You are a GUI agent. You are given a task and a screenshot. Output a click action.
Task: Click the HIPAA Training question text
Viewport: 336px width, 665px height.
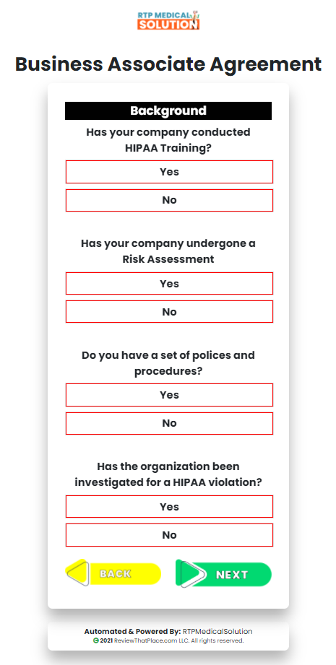point(168,140)
